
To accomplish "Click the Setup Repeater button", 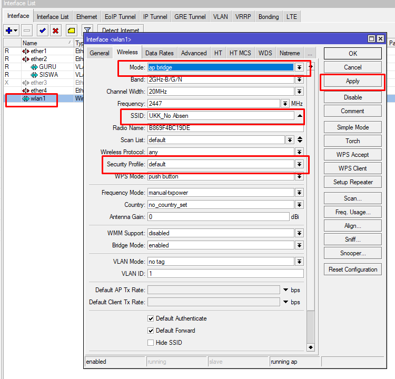I will 352,182.
